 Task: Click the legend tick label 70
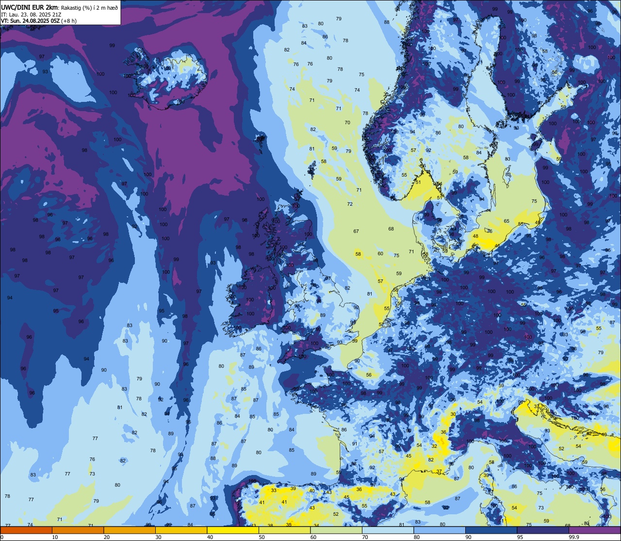pyautogui.click(x=365, y=537)
